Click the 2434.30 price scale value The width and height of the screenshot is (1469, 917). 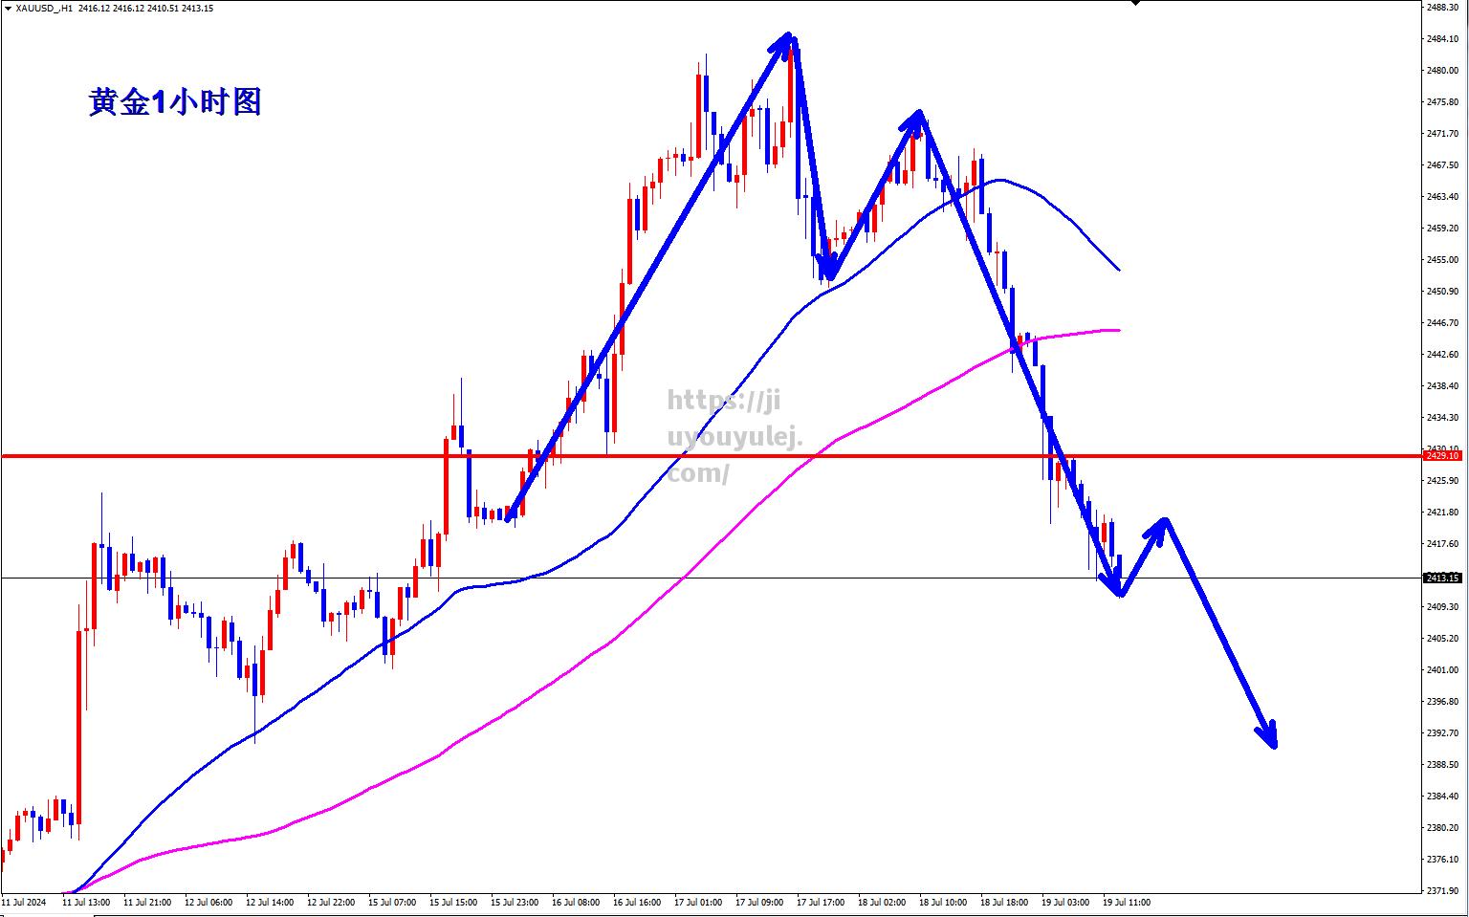tap(1442, 418)
